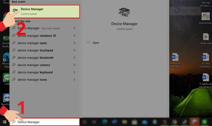Select 'device manager keyboard' suggestion text
This screenshot has height=126, width=212.
click(35, 72)
